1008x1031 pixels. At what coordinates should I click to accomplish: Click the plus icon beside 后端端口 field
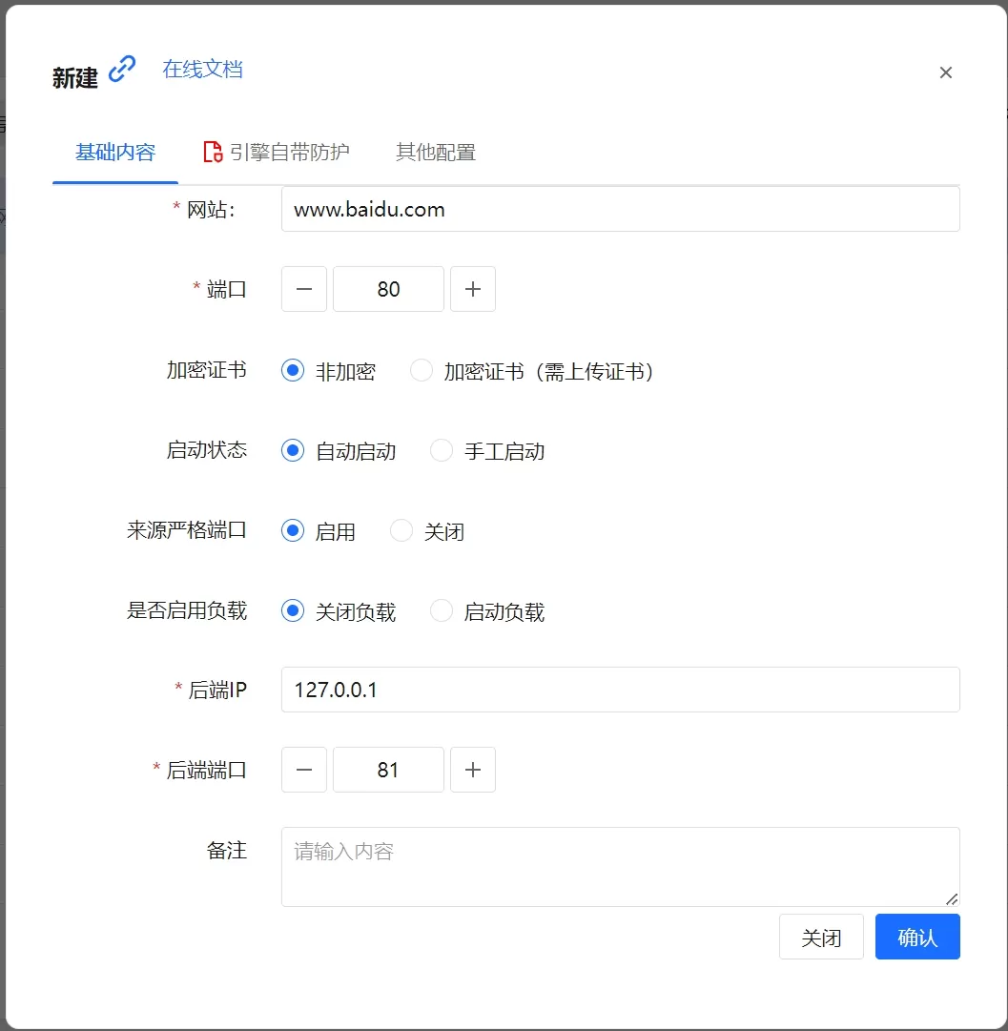(x=473, y=770)
